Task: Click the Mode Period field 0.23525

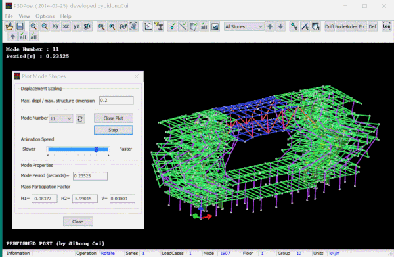Action: pos(90,175)
